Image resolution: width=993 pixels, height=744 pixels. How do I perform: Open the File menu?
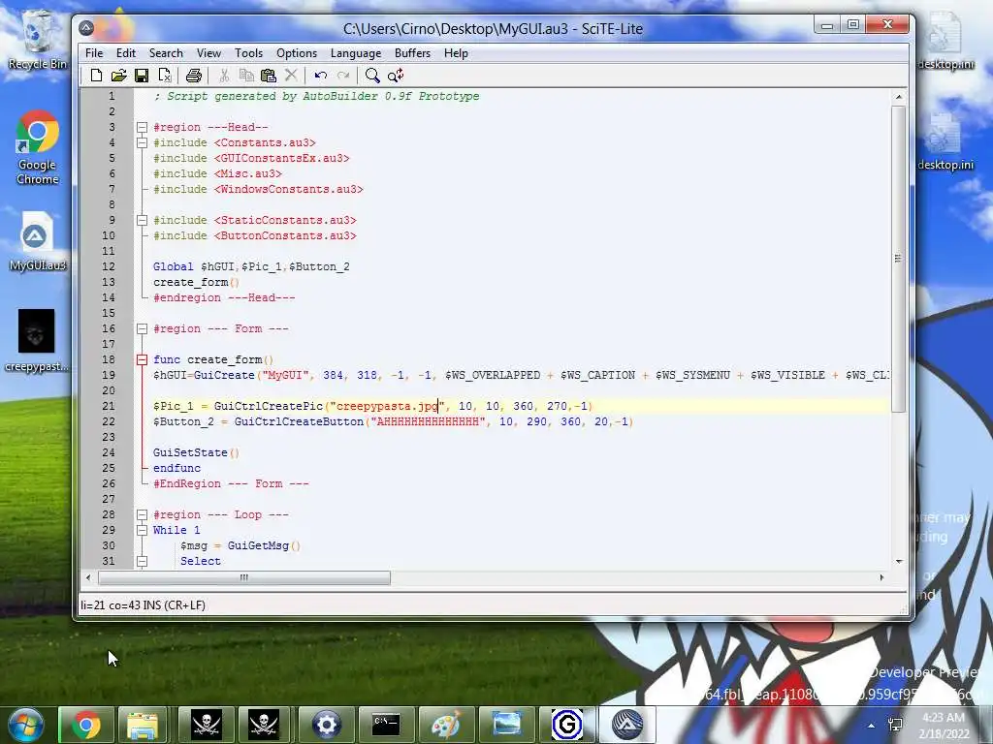pyautogui.click(x=94, y=53)
